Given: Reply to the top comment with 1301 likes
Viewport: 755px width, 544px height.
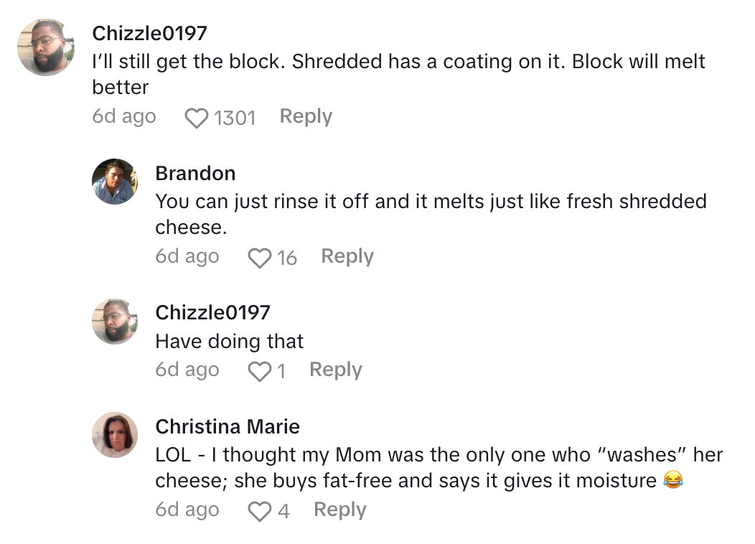Looking at the screenshot, I should tap(306, 116).
